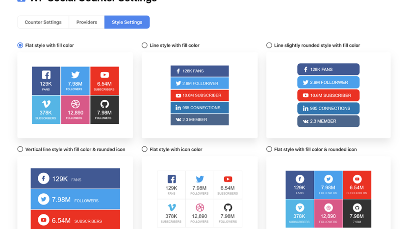Click the round Facebook icon on the 129K Fans bar

pos(44,179)
